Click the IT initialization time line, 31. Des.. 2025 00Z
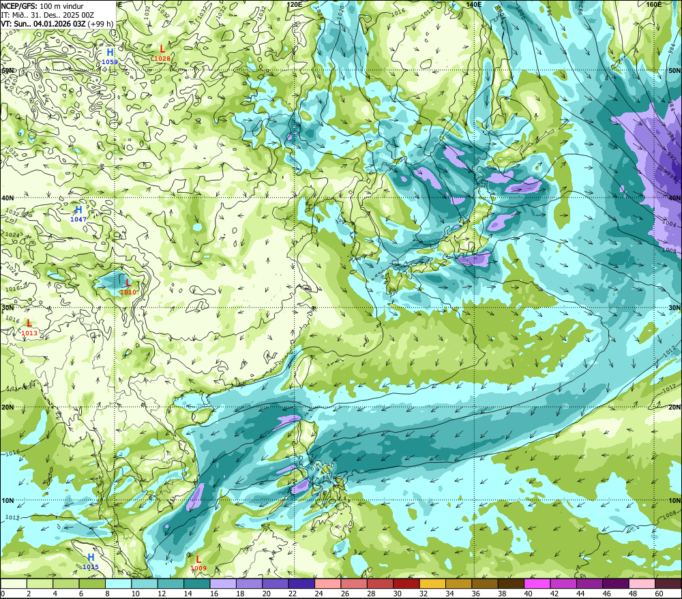 (x=48, y=15)
